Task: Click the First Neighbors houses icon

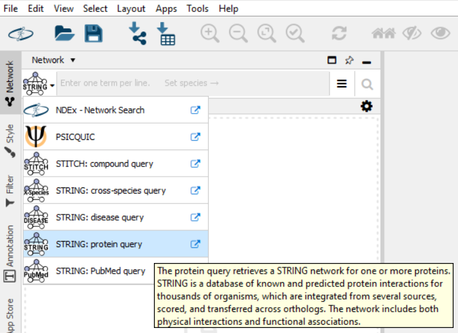Action: coord(384,33)
